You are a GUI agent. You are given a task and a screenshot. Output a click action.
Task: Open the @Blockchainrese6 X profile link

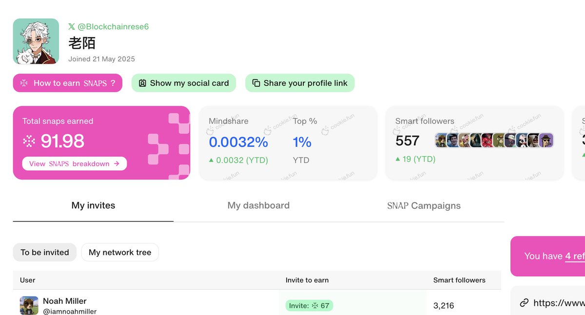pyautogui.click(x=113, y=27)
